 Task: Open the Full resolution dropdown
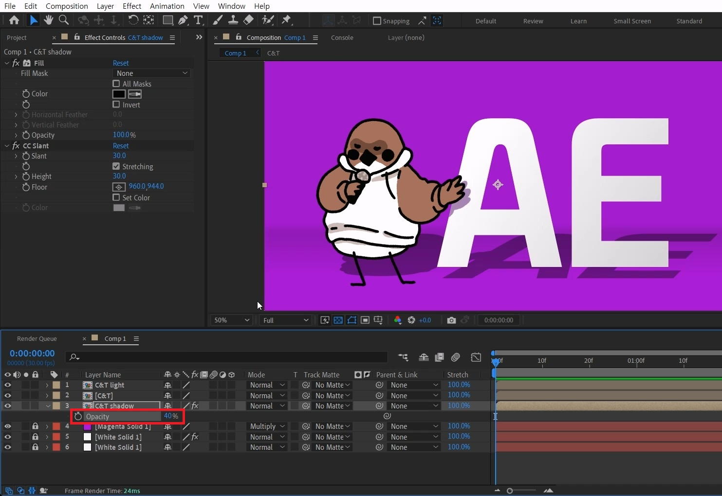tap(286, 320)
